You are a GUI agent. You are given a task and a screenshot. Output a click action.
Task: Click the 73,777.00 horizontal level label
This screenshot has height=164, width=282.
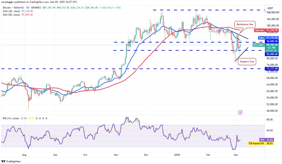coord(272,69)
